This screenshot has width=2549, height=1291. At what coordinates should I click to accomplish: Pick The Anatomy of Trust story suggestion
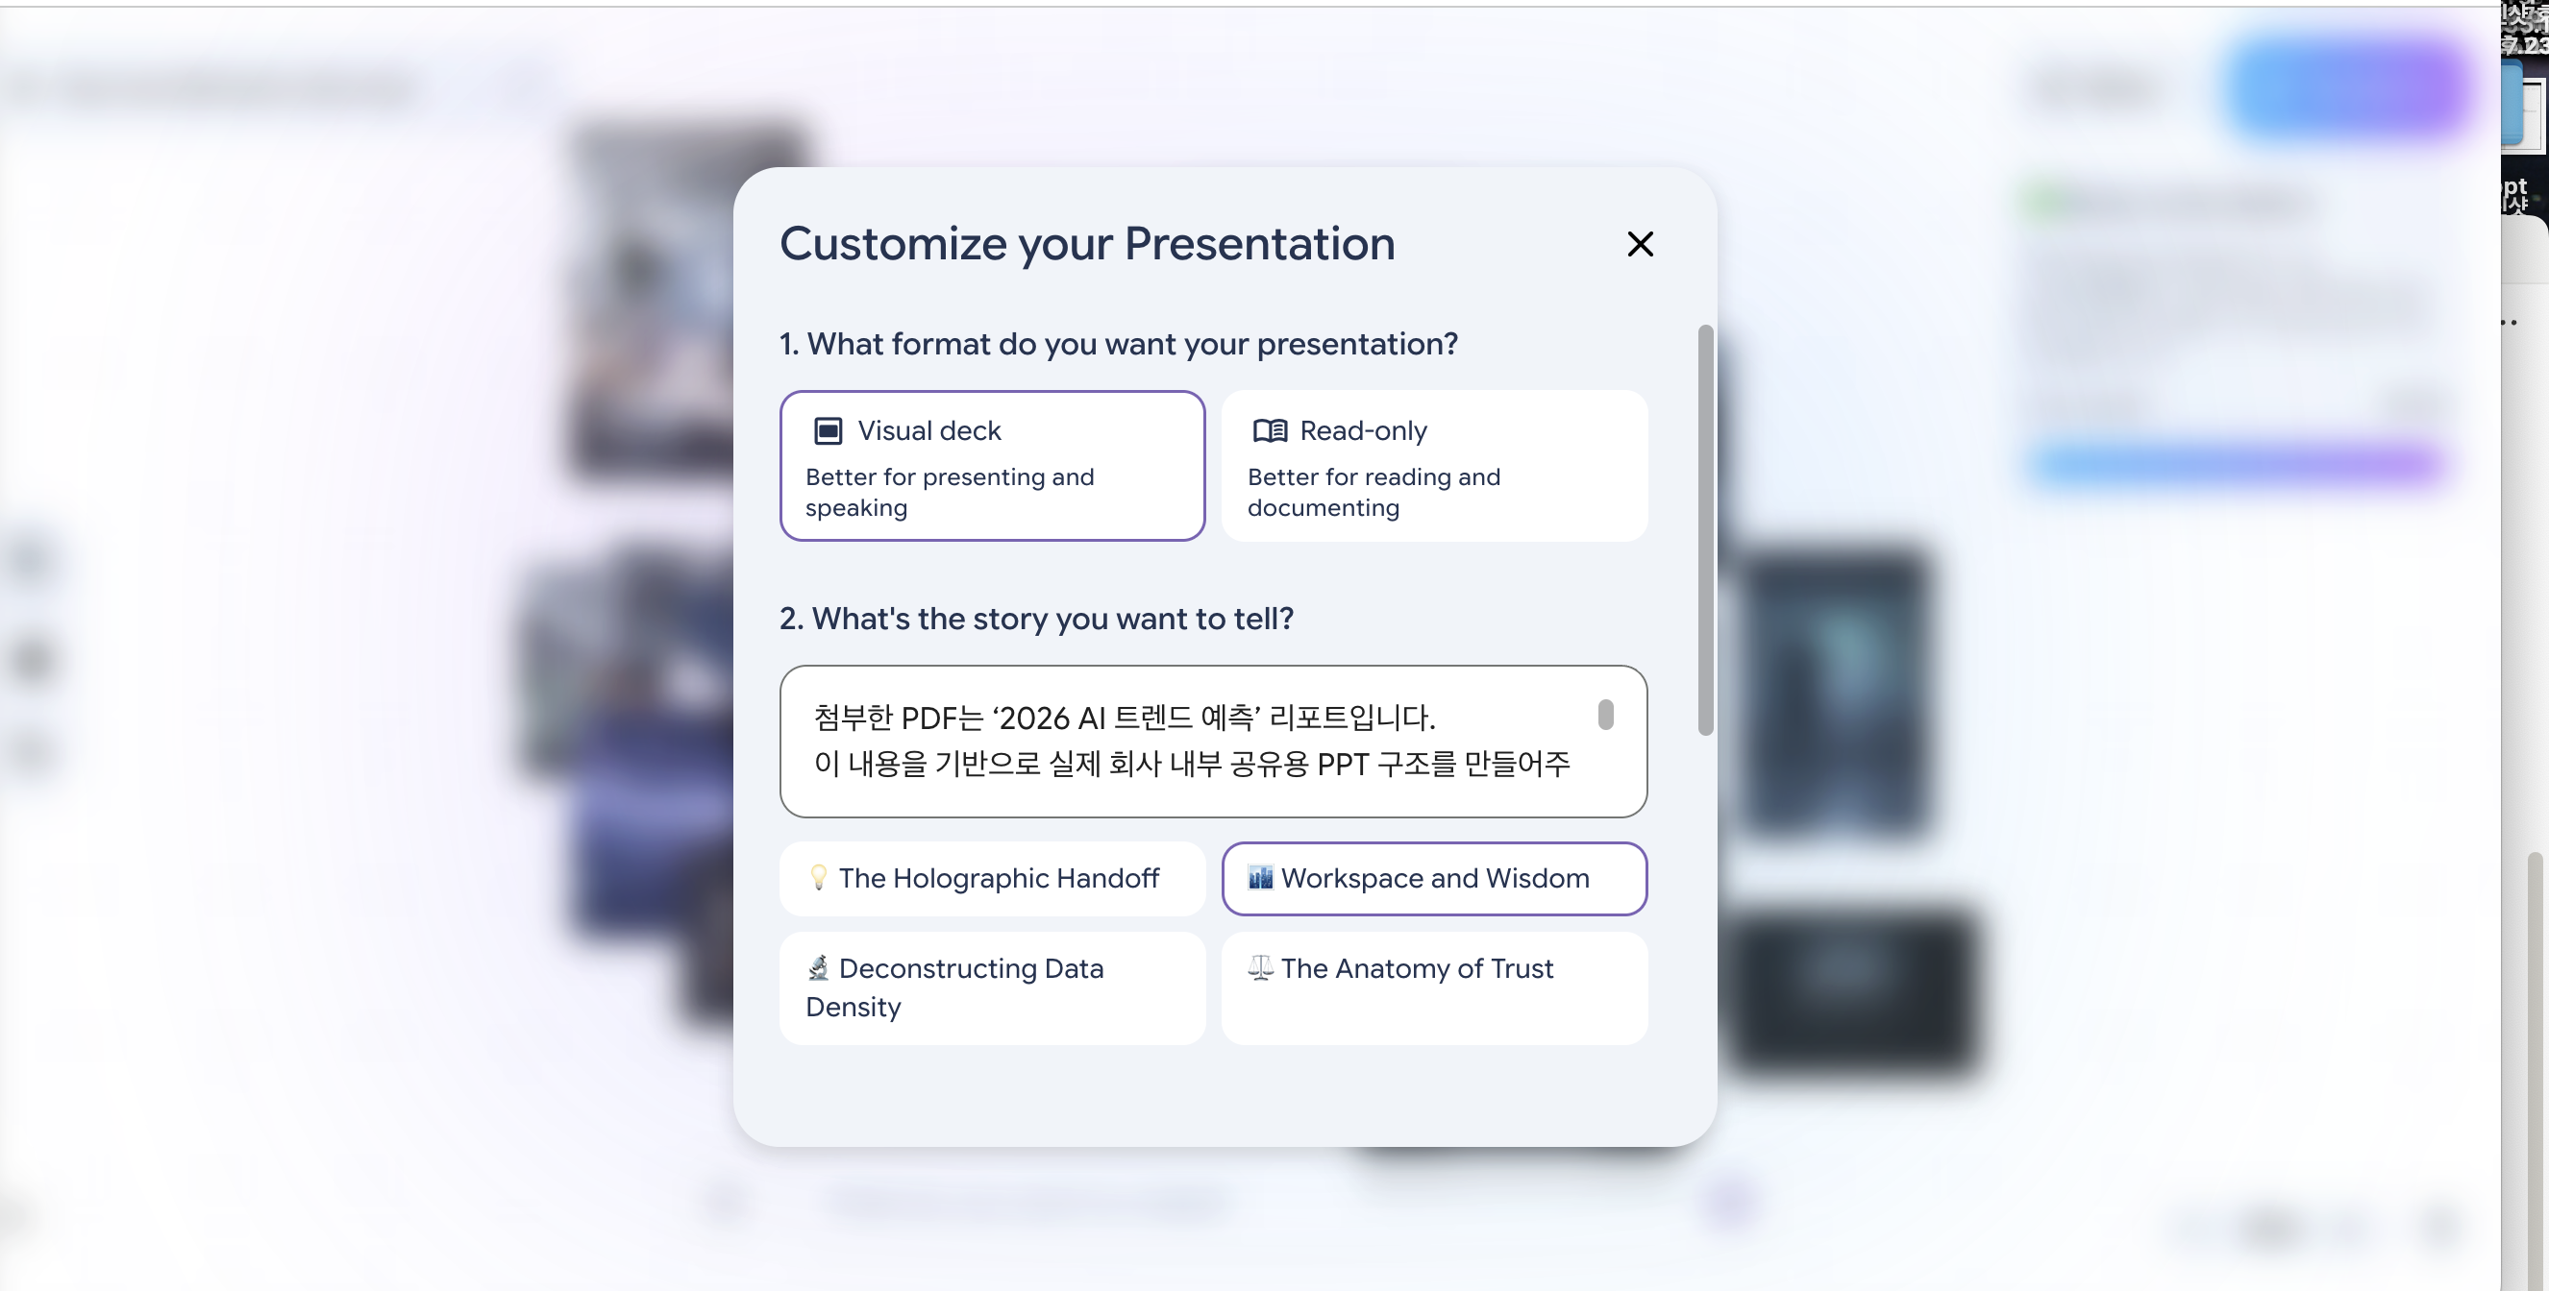coord(1434,987)
